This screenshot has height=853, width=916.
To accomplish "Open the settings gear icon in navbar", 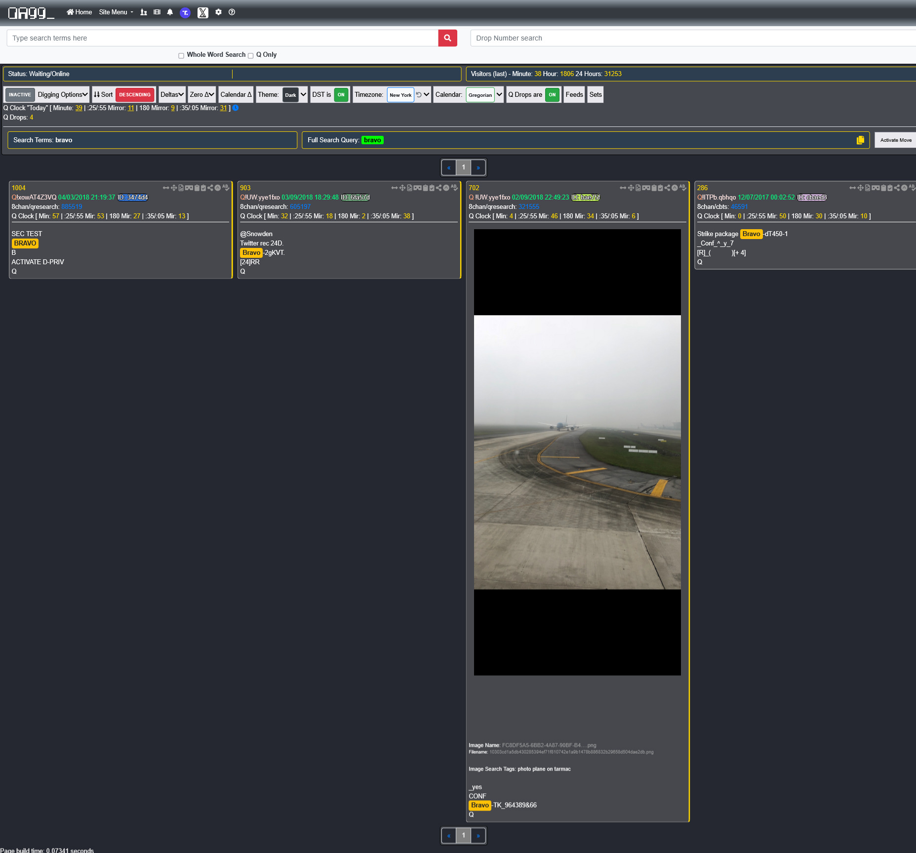I will pyautogui.click(x=218, y=12).
